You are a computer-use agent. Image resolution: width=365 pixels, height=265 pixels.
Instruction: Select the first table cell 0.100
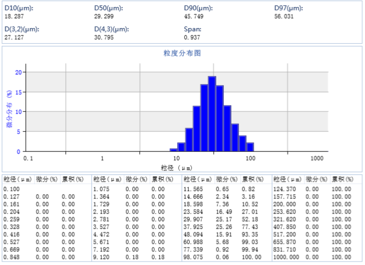coord(11,189)
